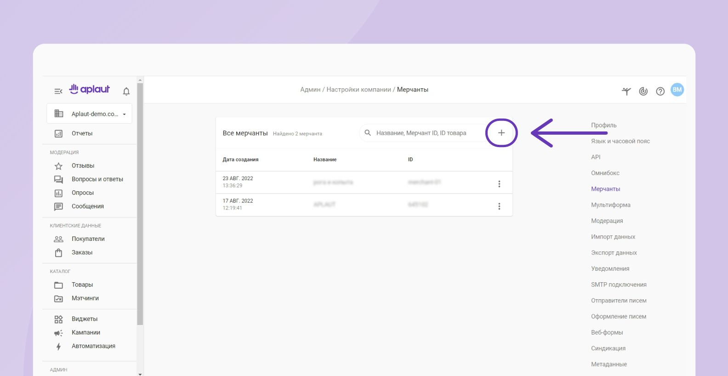Select API in settings list

596,157
